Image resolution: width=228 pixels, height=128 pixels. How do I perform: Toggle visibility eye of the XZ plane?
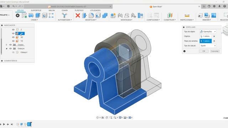click(13, 37)
